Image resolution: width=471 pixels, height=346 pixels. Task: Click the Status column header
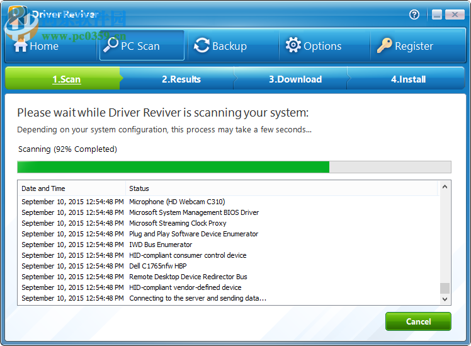[281, 188]
